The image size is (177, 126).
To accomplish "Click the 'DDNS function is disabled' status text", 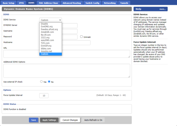I will (x=15, y=109).
